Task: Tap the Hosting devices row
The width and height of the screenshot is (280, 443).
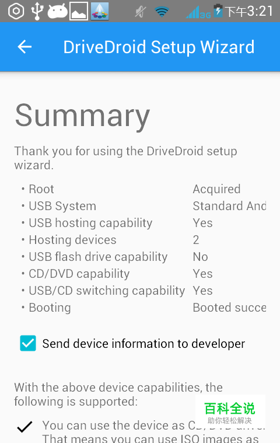Action: (x=143, y=240)
